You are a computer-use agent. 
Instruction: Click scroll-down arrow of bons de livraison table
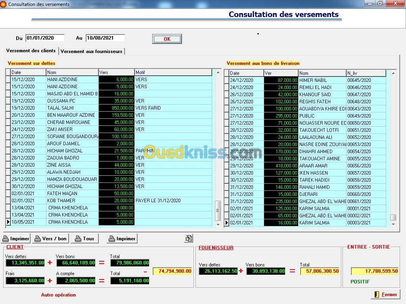tap(393, 224)
